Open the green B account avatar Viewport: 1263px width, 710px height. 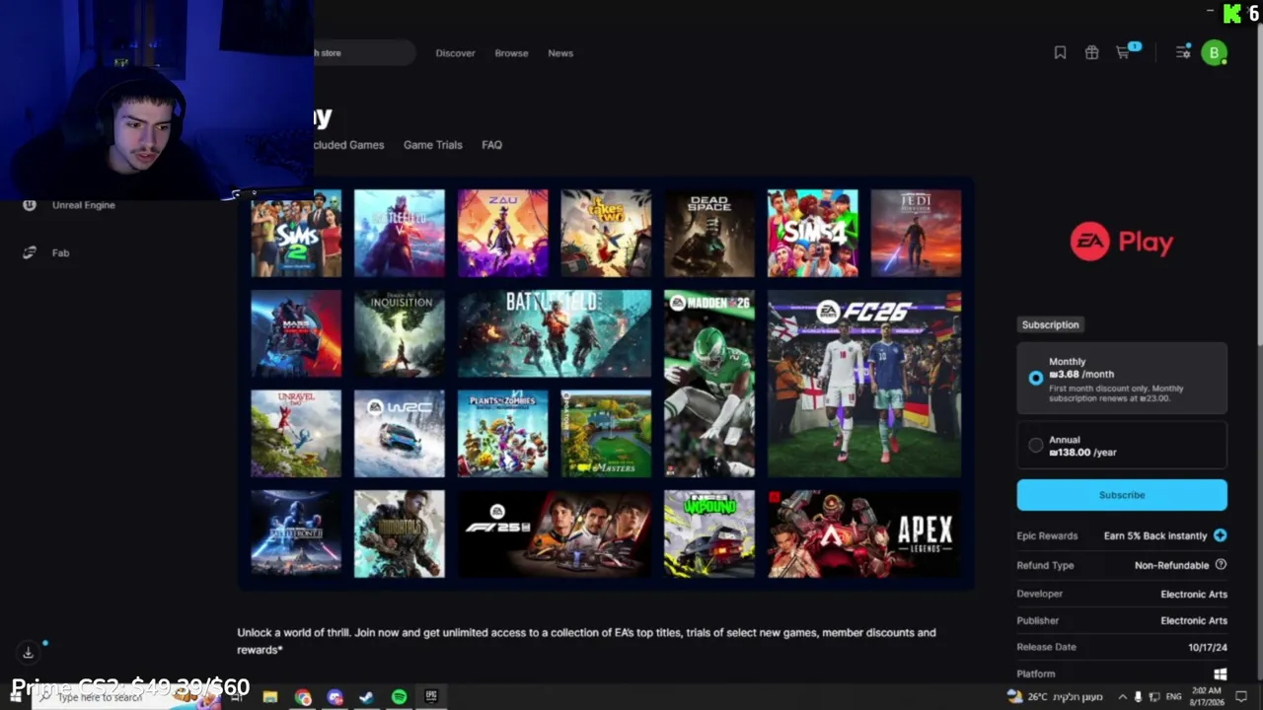1214,53
